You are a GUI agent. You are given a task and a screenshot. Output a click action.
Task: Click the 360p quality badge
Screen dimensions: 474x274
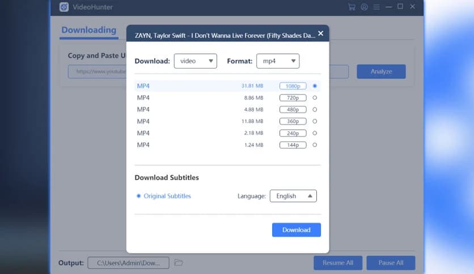pos(293,121)
